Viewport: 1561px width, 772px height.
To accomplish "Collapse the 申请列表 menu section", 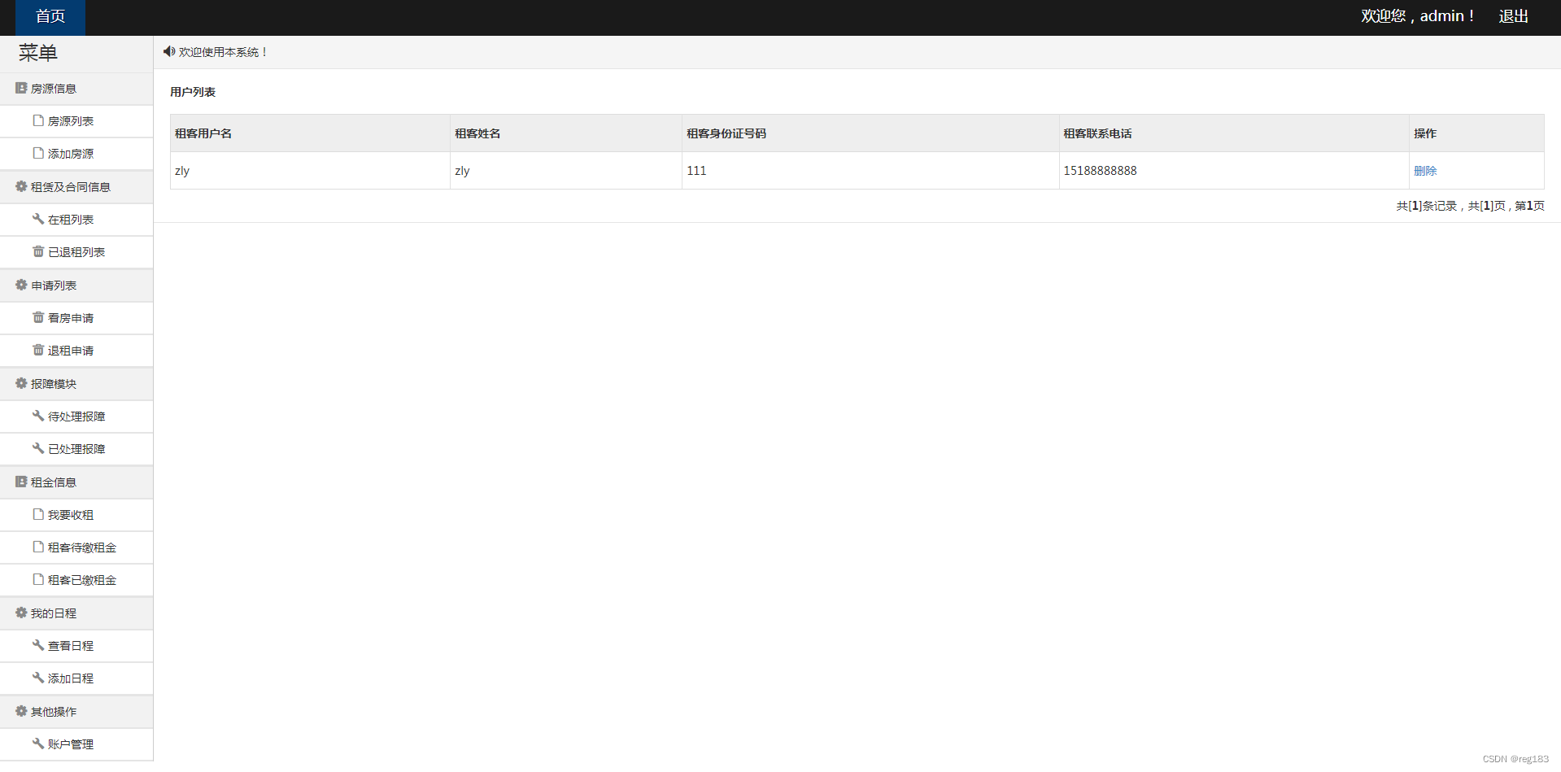I will pos(76,286).
